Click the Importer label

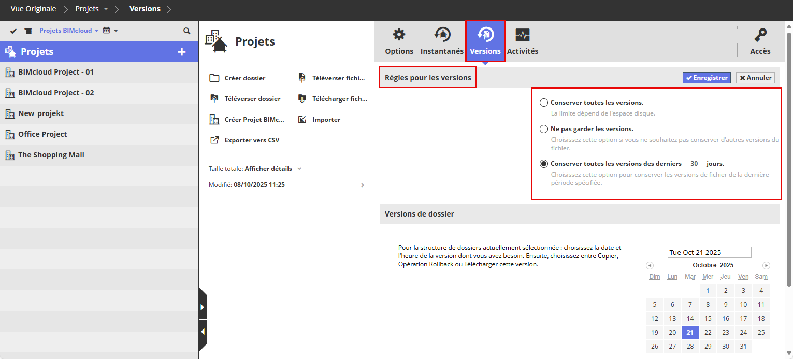[x=326, y=120]
